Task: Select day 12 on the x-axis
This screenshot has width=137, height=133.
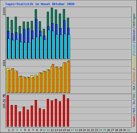Action: [52, 130]
